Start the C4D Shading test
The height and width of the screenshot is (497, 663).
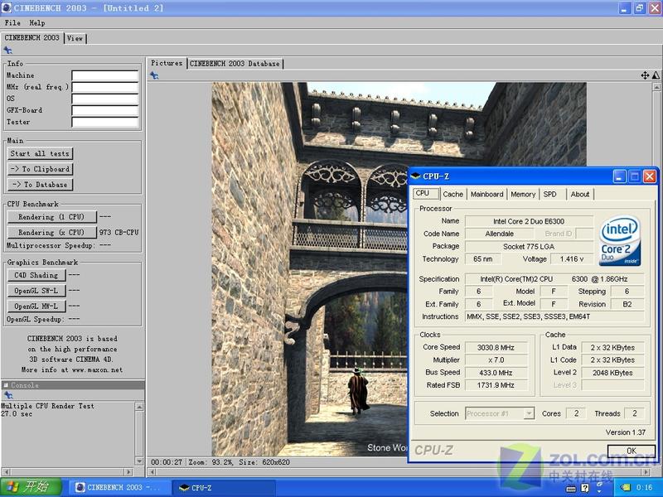[x=36, y=275]
